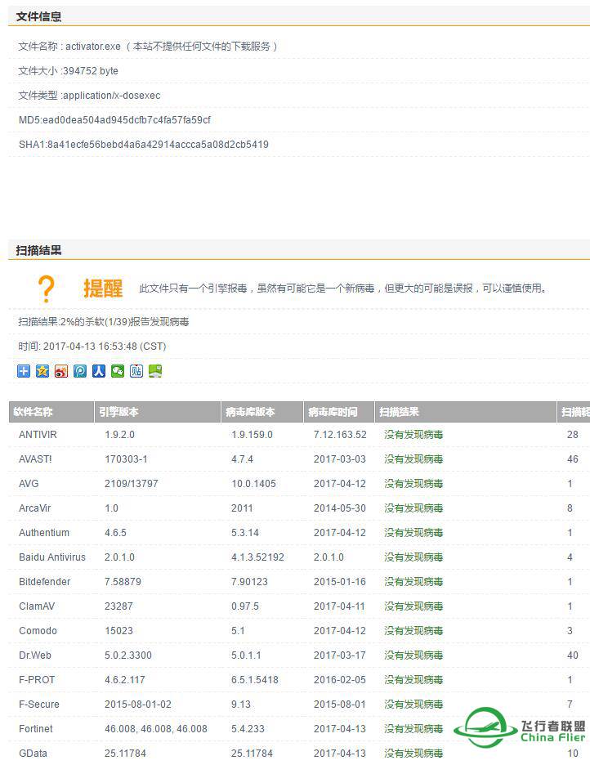This screenshot has width=590, height=765.
Task: Click the SHA1 hash value line
Action: tap(143, 145)
